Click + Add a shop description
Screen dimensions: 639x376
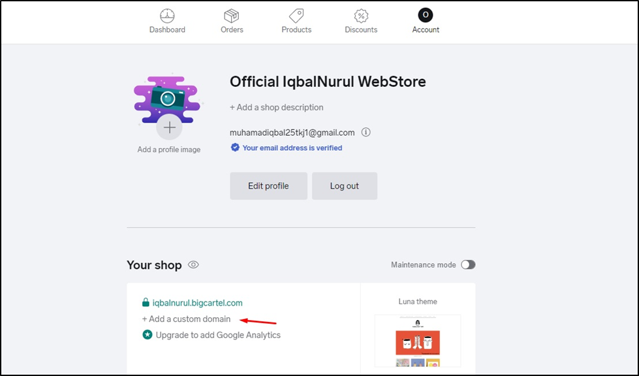point(277,108)
